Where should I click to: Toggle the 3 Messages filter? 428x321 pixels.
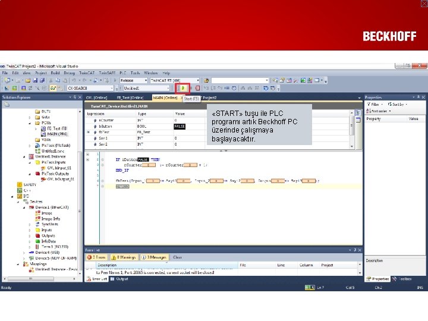coord(155,257)
